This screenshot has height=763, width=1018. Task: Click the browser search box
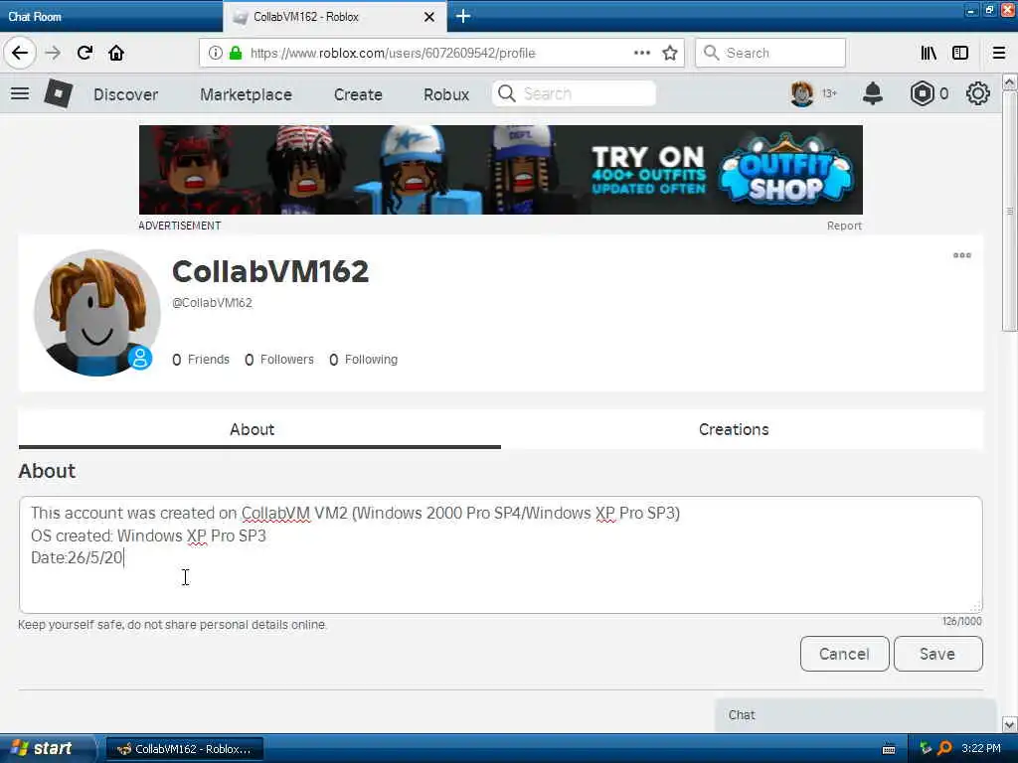coord(770,53)
